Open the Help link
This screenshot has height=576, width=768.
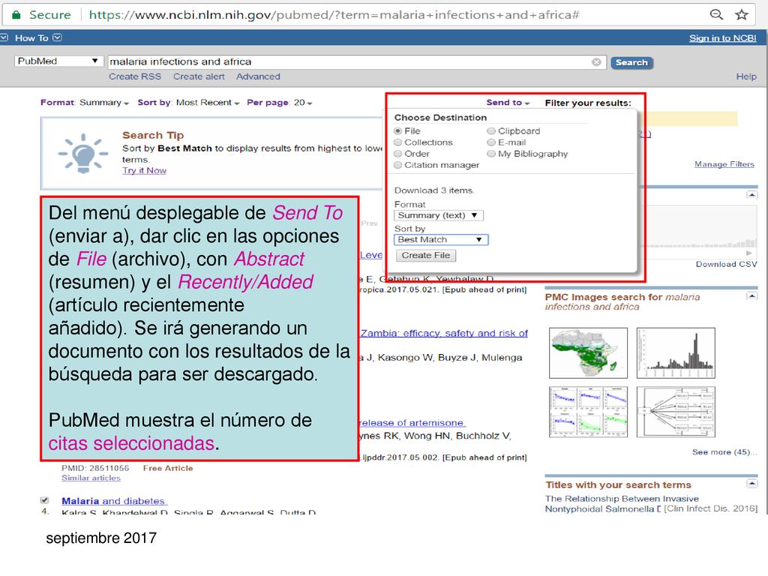coord(746,76)
